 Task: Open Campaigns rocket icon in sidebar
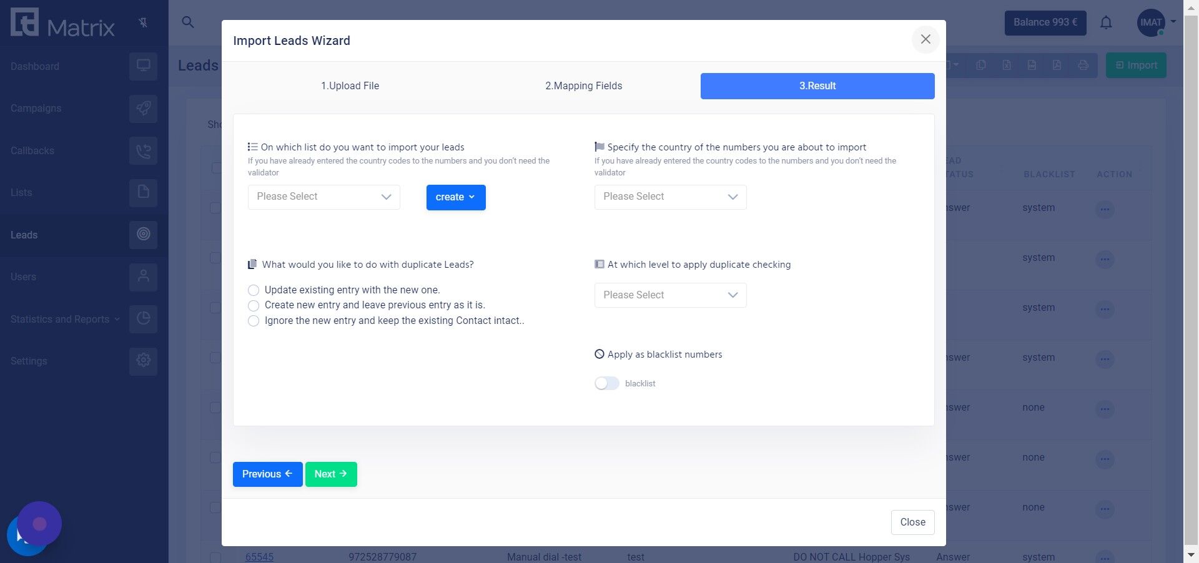coord(143,108)
